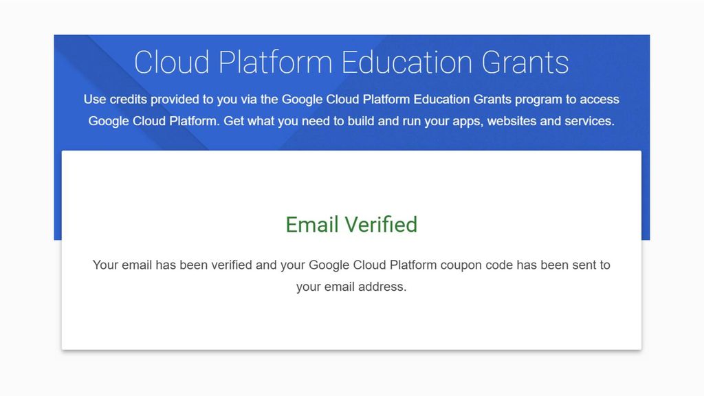Click the word Email in green heading
The width and height of the screenshot is (704, 396).
(311, 225)
